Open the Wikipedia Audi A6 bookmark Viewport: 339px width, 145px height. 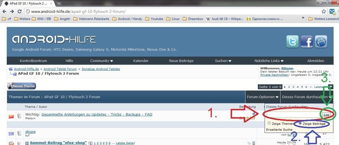[x=225, y=19]
